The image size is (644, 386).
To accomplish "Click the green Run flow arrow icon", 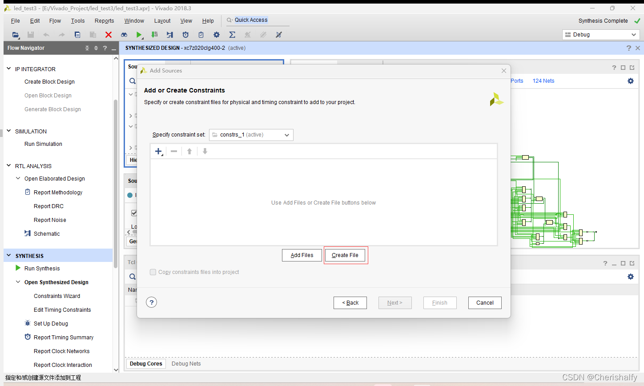I will click(x=139, y=35).
